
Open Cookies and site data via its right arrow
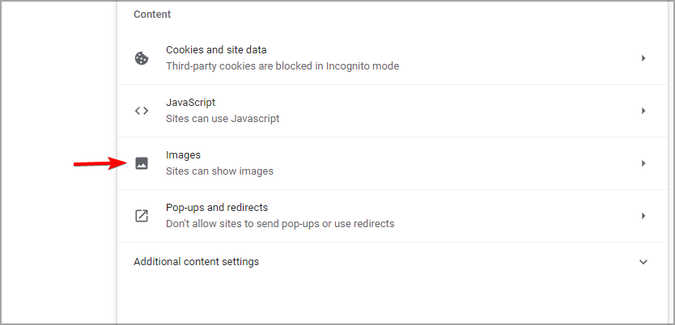(x=643, y=58)
